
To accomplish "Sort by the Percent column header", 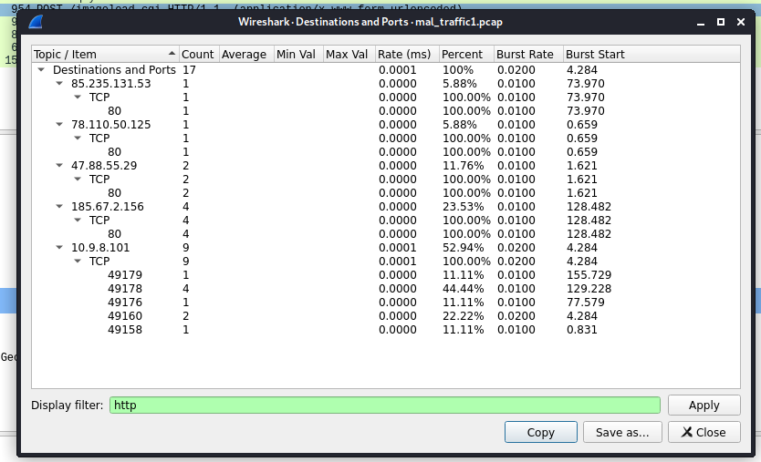I will pyautogui.click(x=466, y=55).
